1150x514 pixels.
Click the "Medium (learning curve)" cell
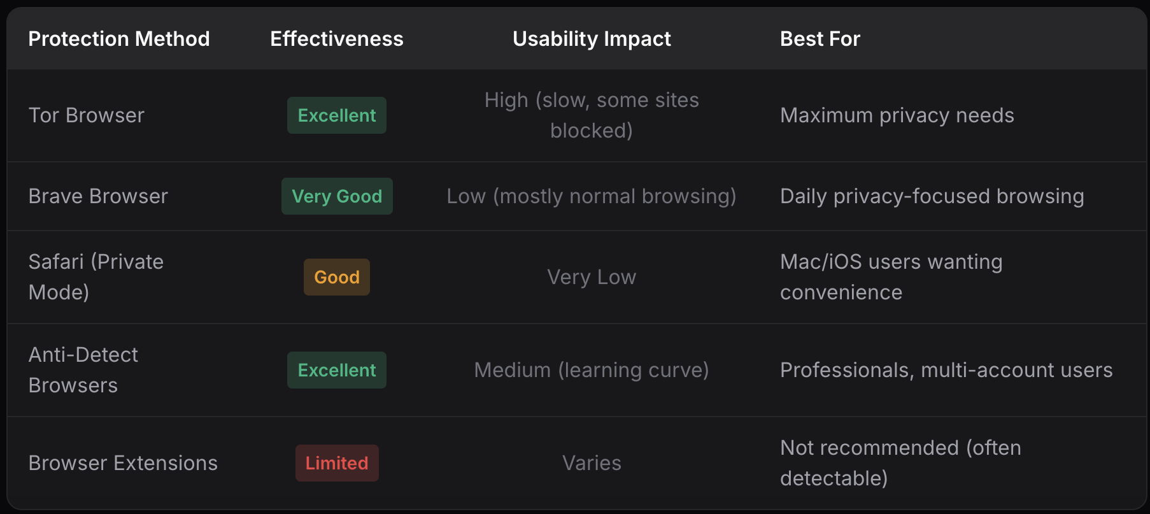point(592,370)
